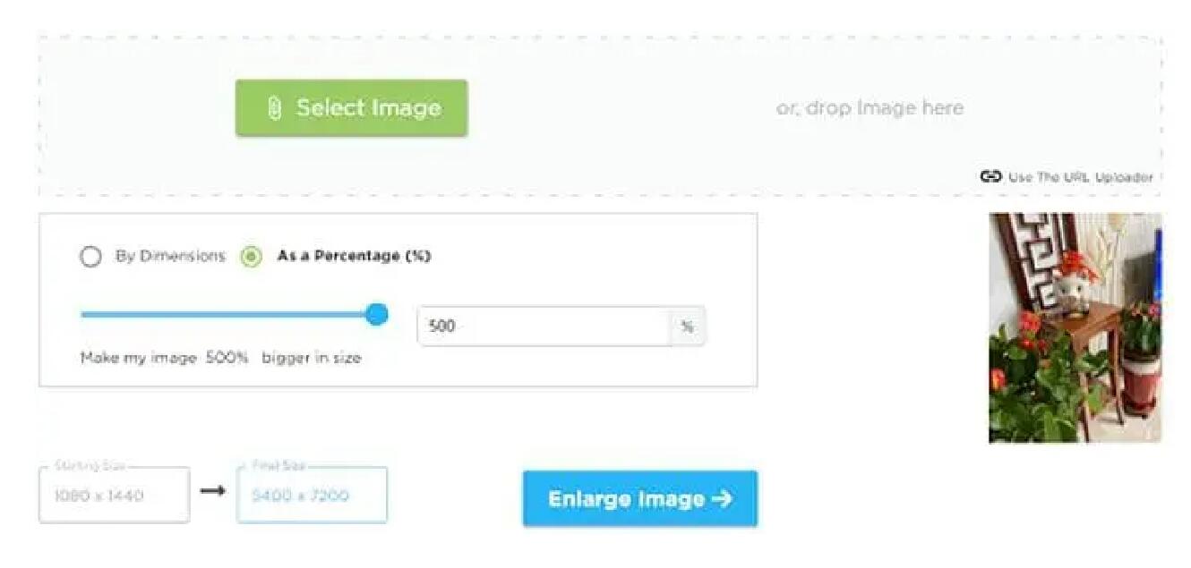
Task: Click the arrow between starting and final size
Action: pos(212,491)
